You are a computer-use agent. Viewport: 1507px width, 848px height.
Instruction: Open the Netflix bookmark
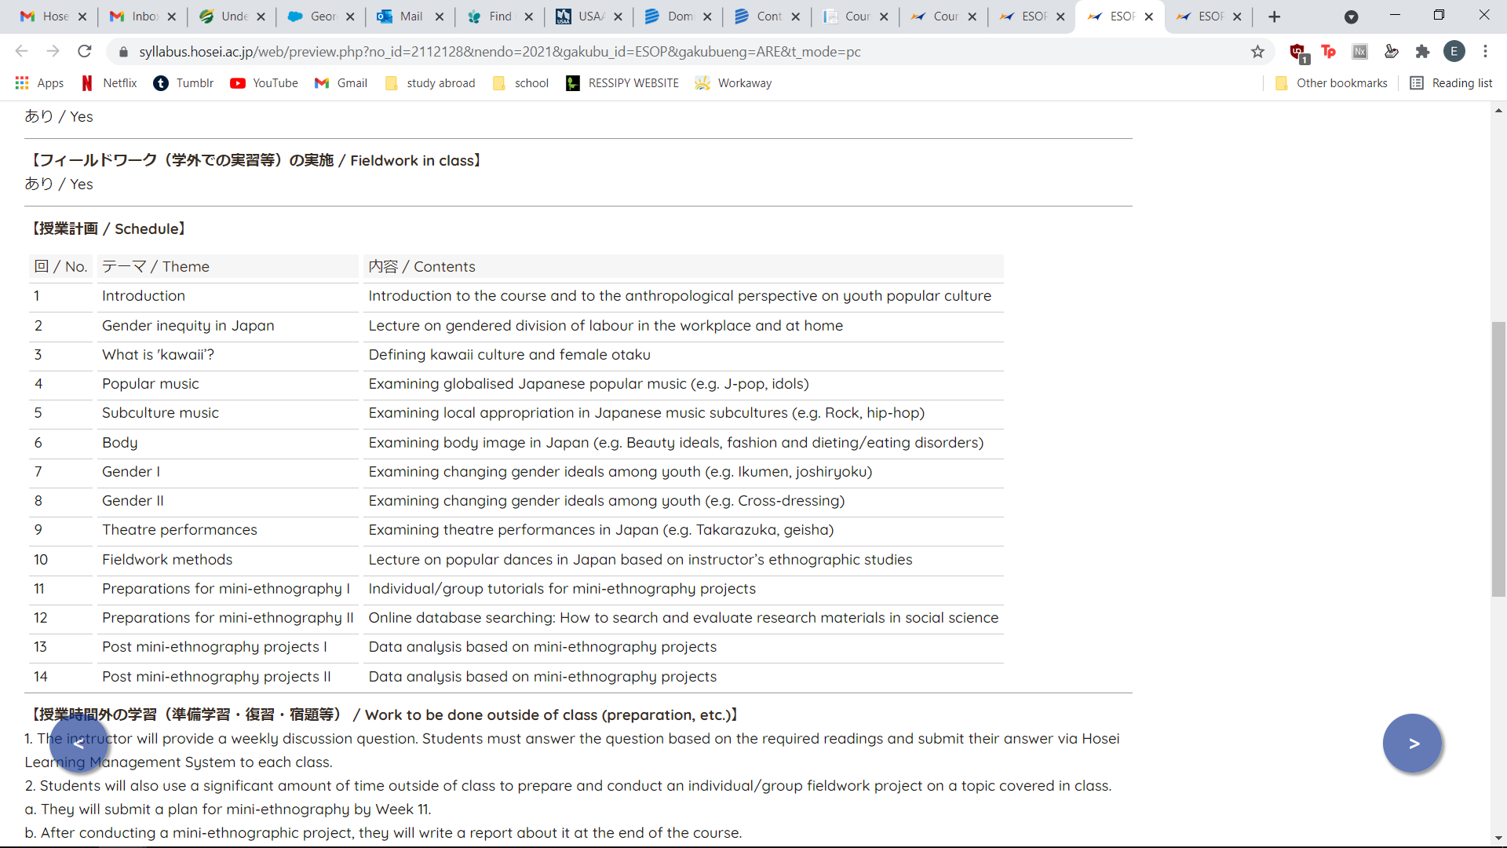(x=109, y=83)
